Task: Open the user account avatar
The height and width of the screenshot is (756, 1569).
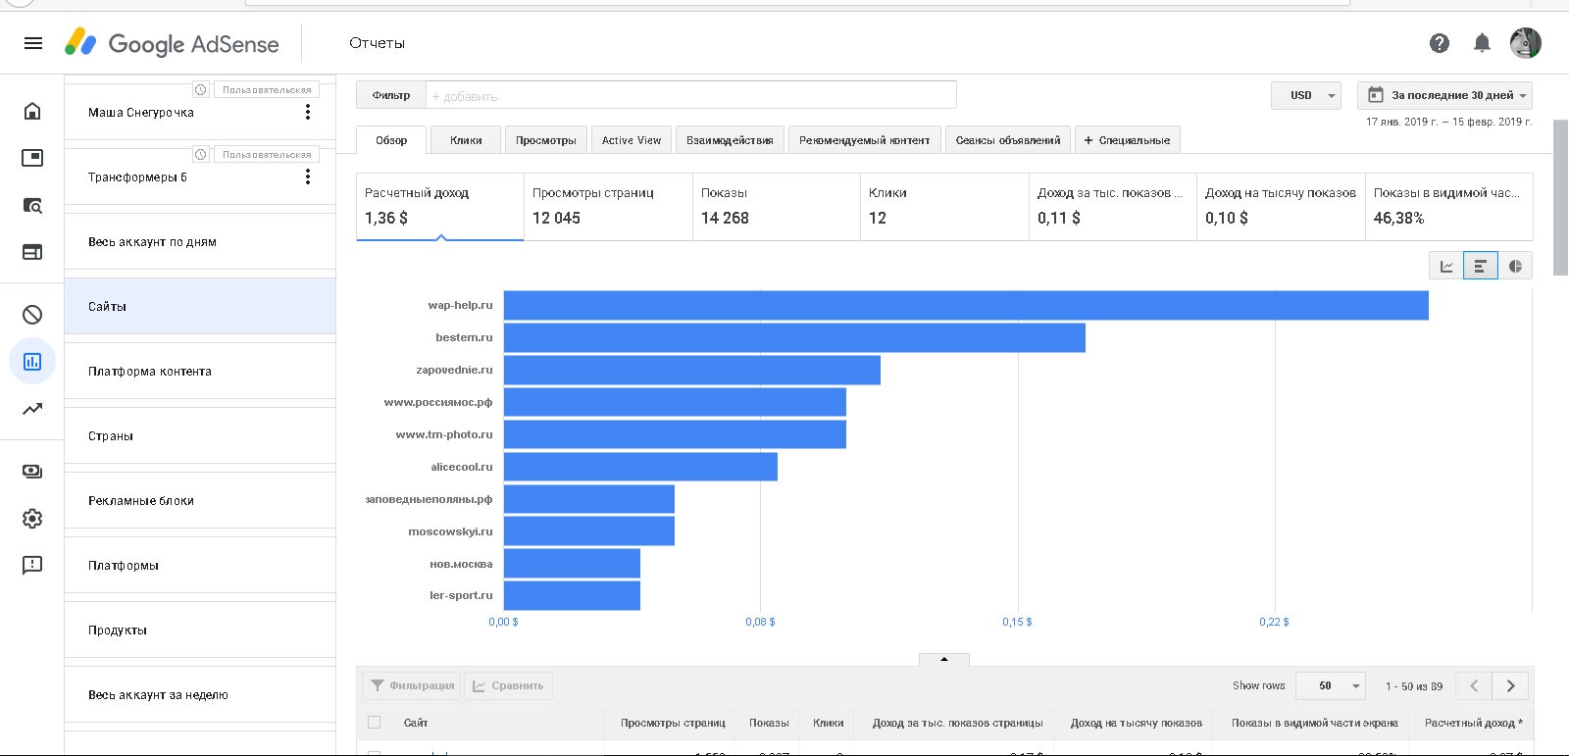Action: pos(1526,43)
